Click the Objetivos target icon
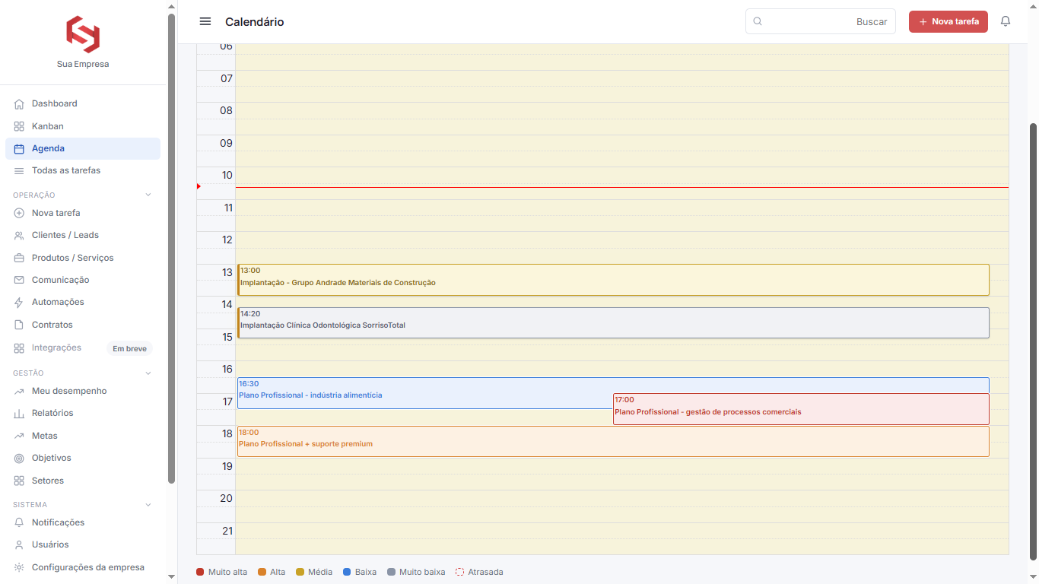Viewport: 1039px width, 584px height. 19,458
